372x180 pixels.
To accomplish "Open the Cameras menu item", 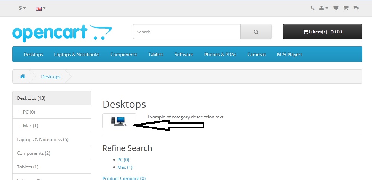I will [257, 55].
